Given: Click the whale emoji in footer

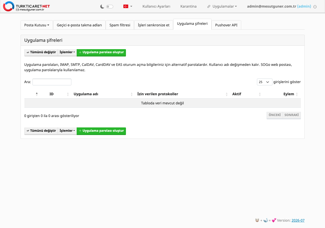Looking at the screenshot, I should [266, 220].
